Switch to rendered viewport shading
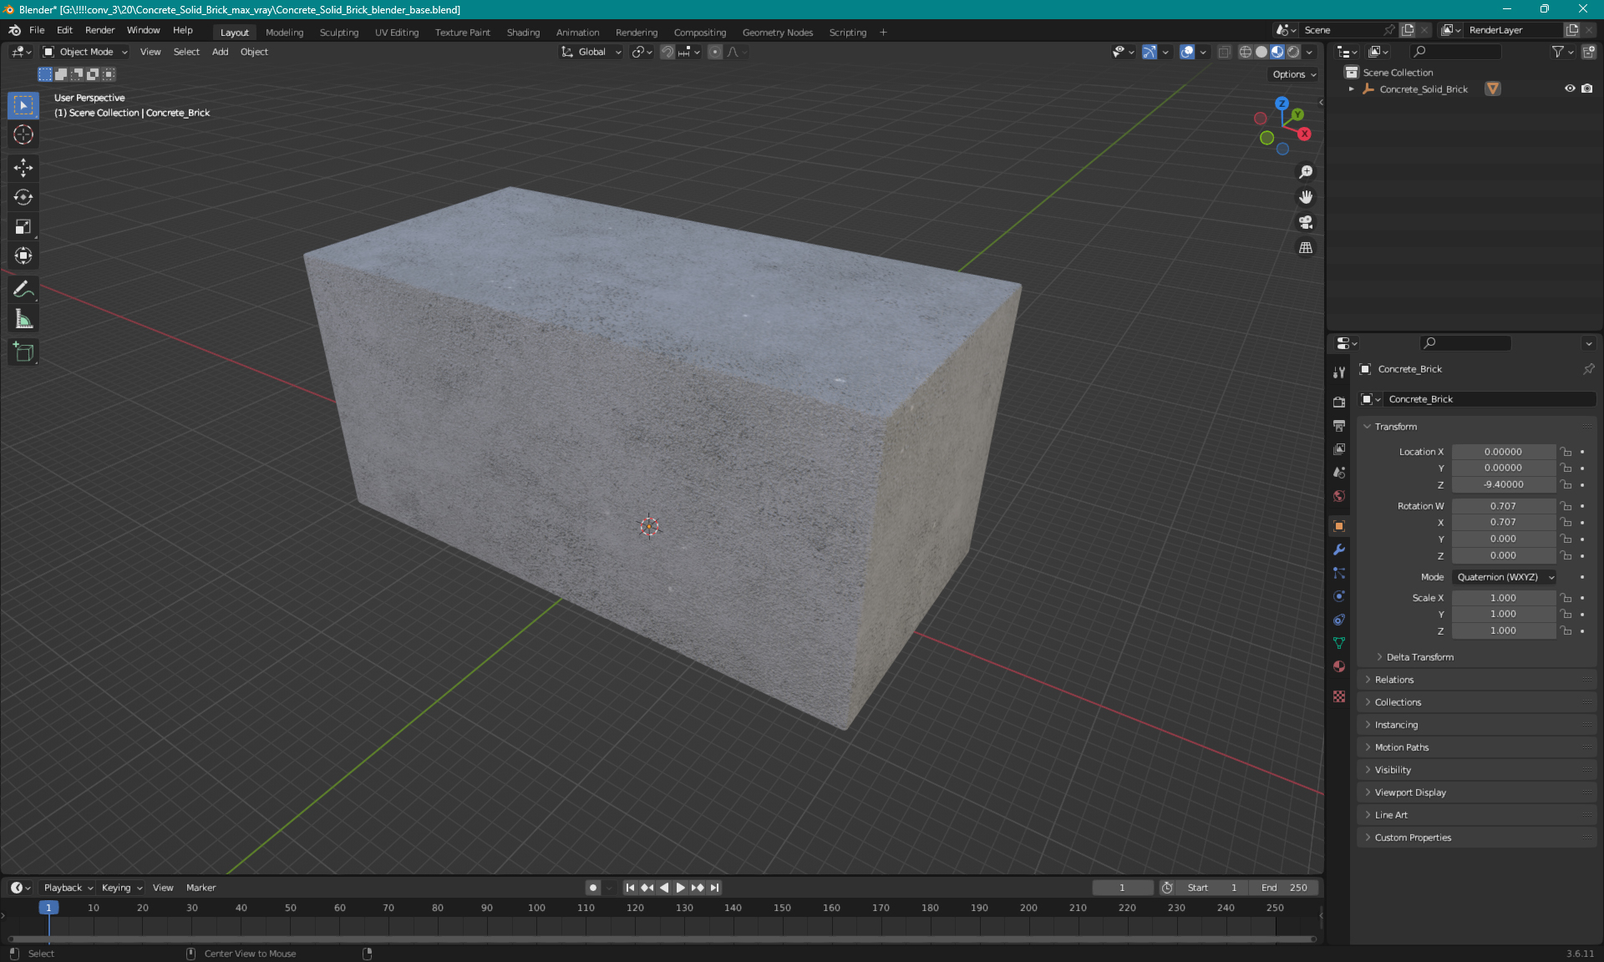The height and width of the screenshot is (962, 1604). point(1293,52)
